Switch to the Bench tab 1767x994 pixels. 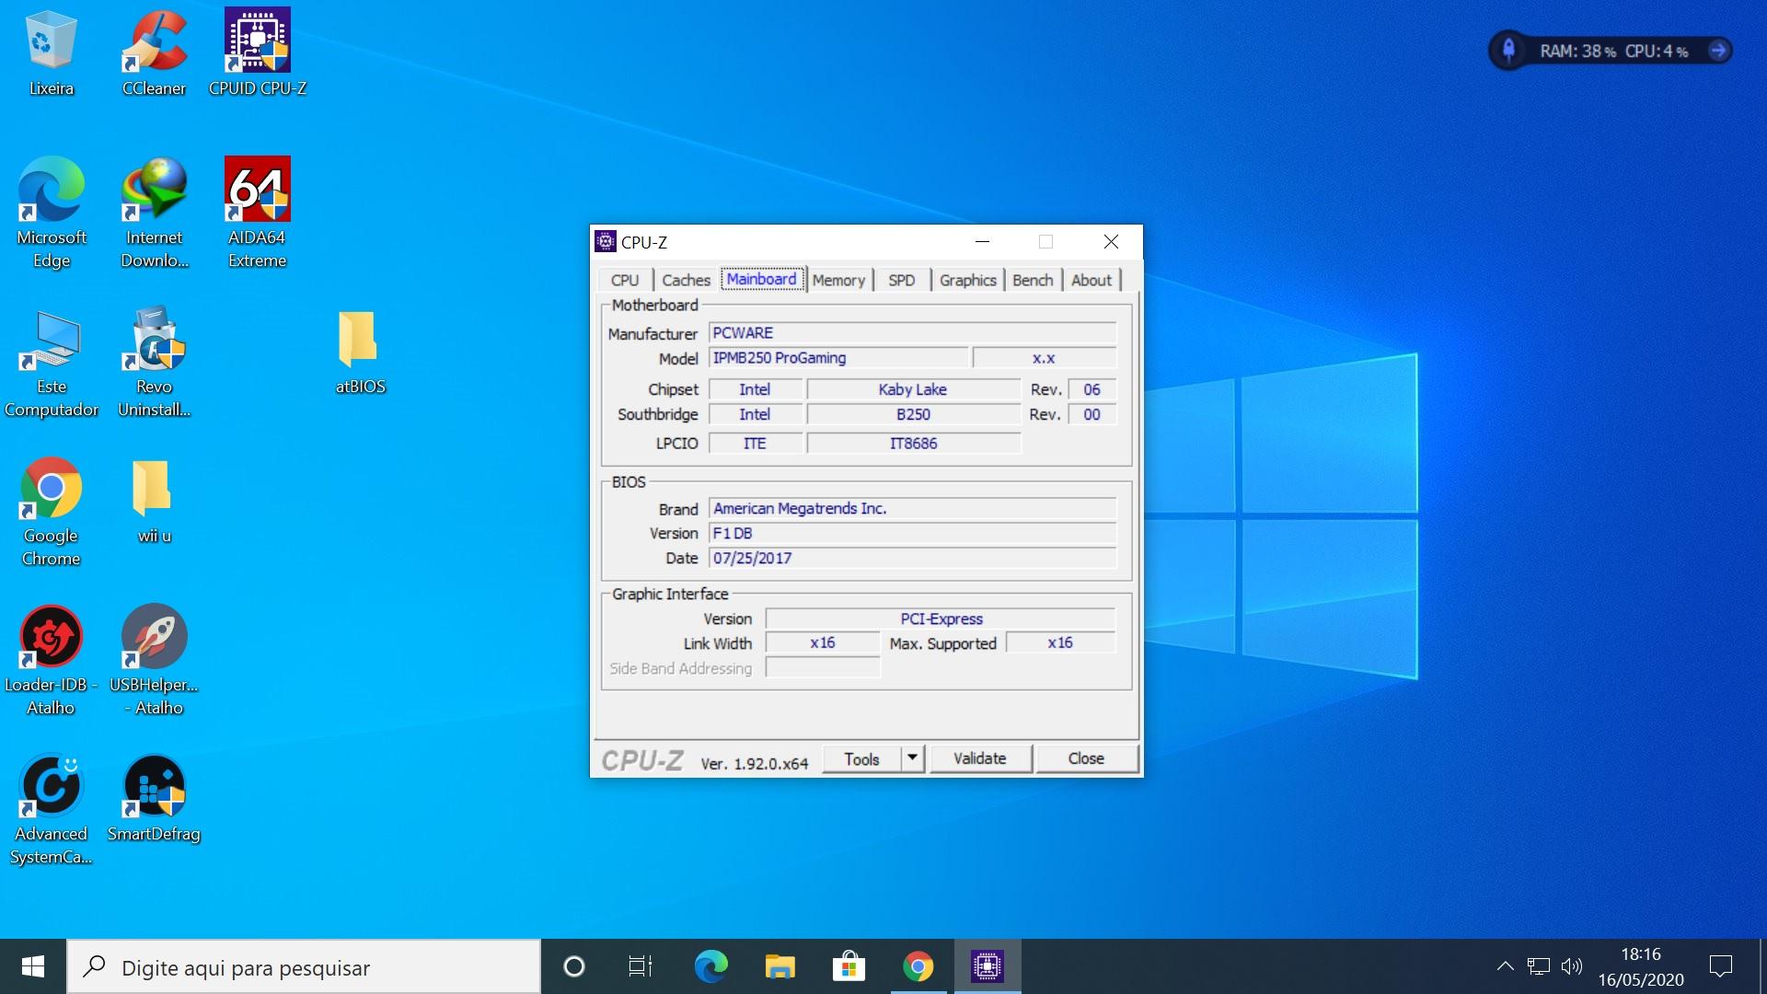(x=1033, y=280)
